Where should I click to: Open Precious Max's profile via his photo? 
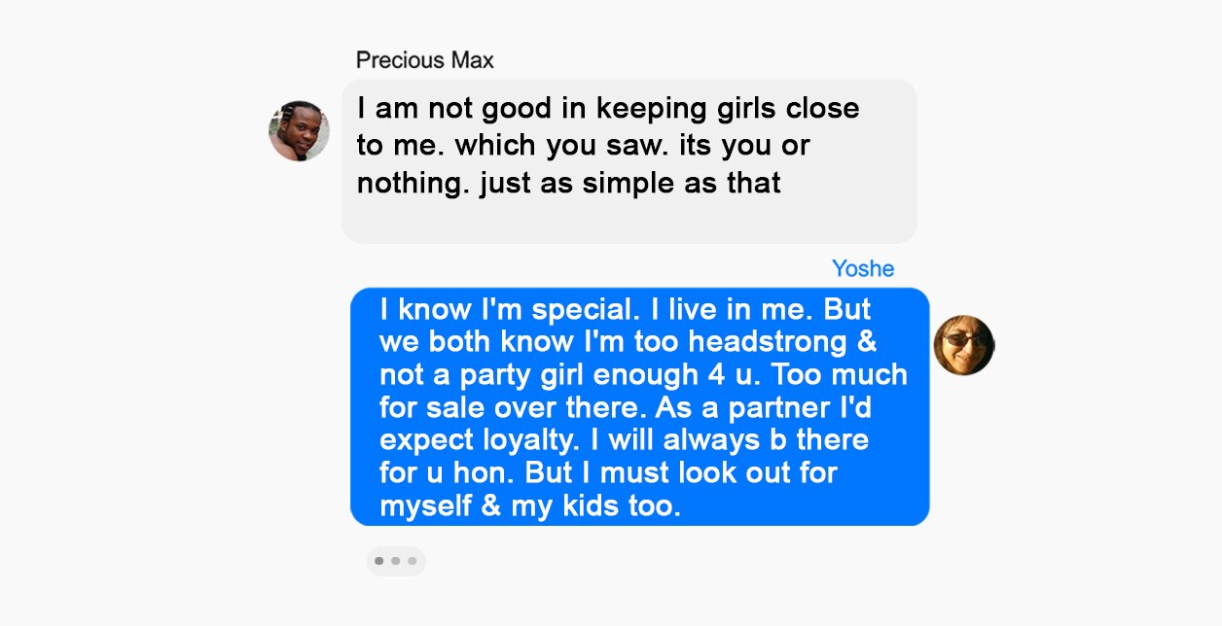pos(299,129)
